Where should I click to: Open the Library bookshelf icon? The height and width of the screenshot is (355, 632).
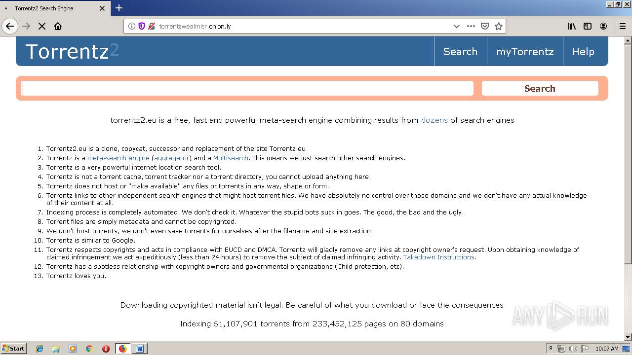[x=572, y=26]
